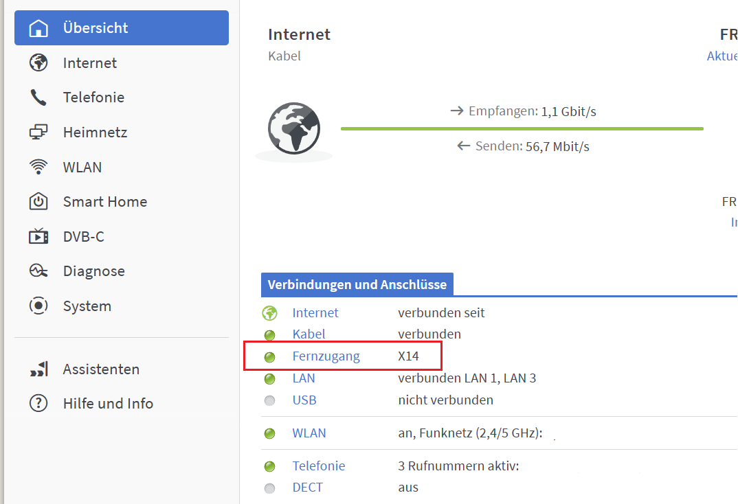Open the Fernzugang link
738x504 pixels.
click(x=326, y=356)
